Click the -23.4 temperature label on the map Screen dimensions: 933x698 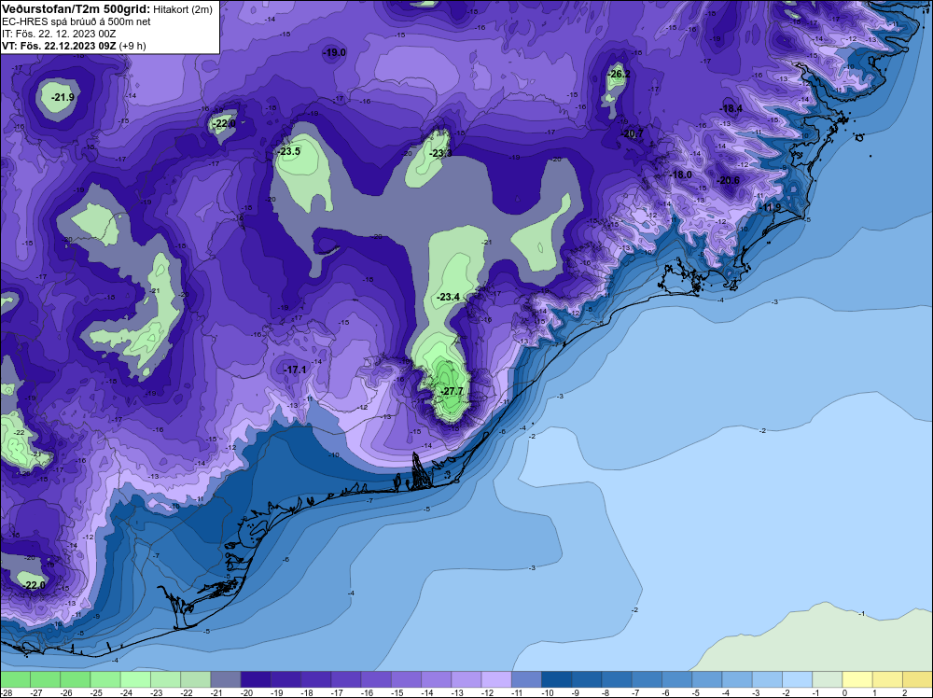pyautogui.click(x=448, y=297)
